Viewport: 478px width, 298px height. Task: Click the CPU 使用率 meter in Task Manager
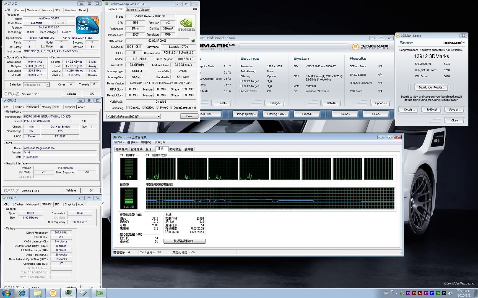pos(129,169)
